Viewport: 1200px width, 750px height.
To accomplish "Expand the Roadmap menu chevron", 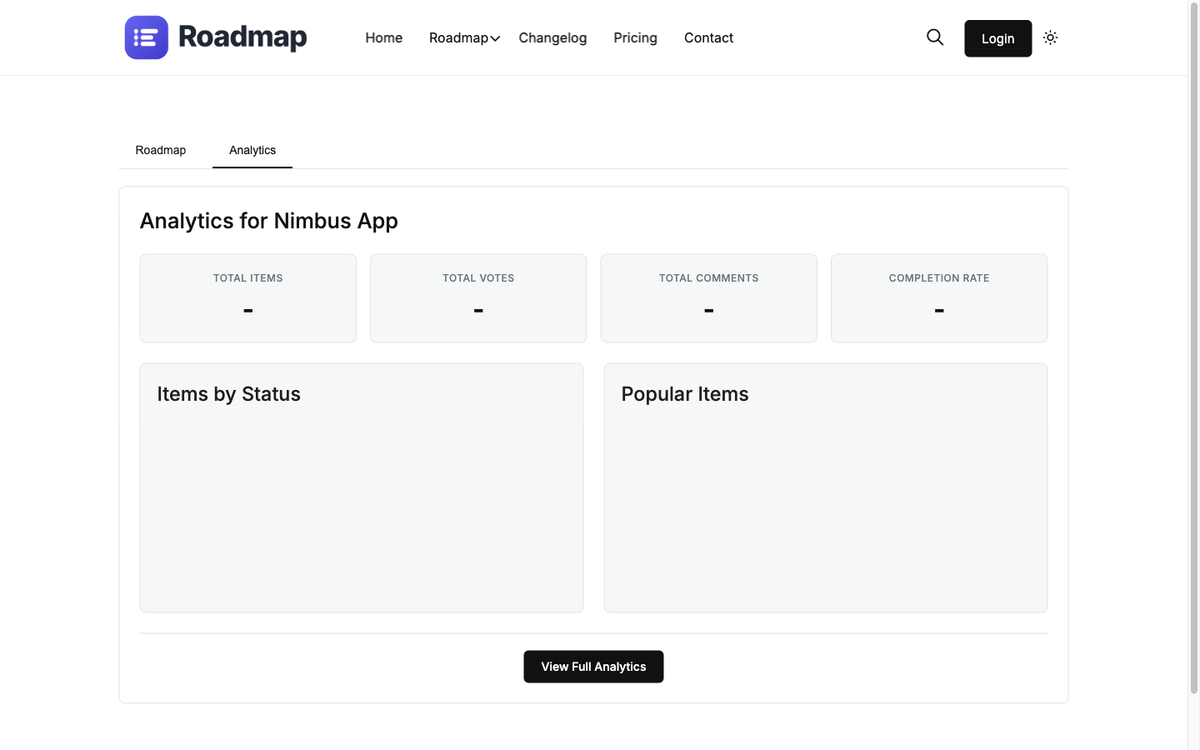I will point(495,38).
